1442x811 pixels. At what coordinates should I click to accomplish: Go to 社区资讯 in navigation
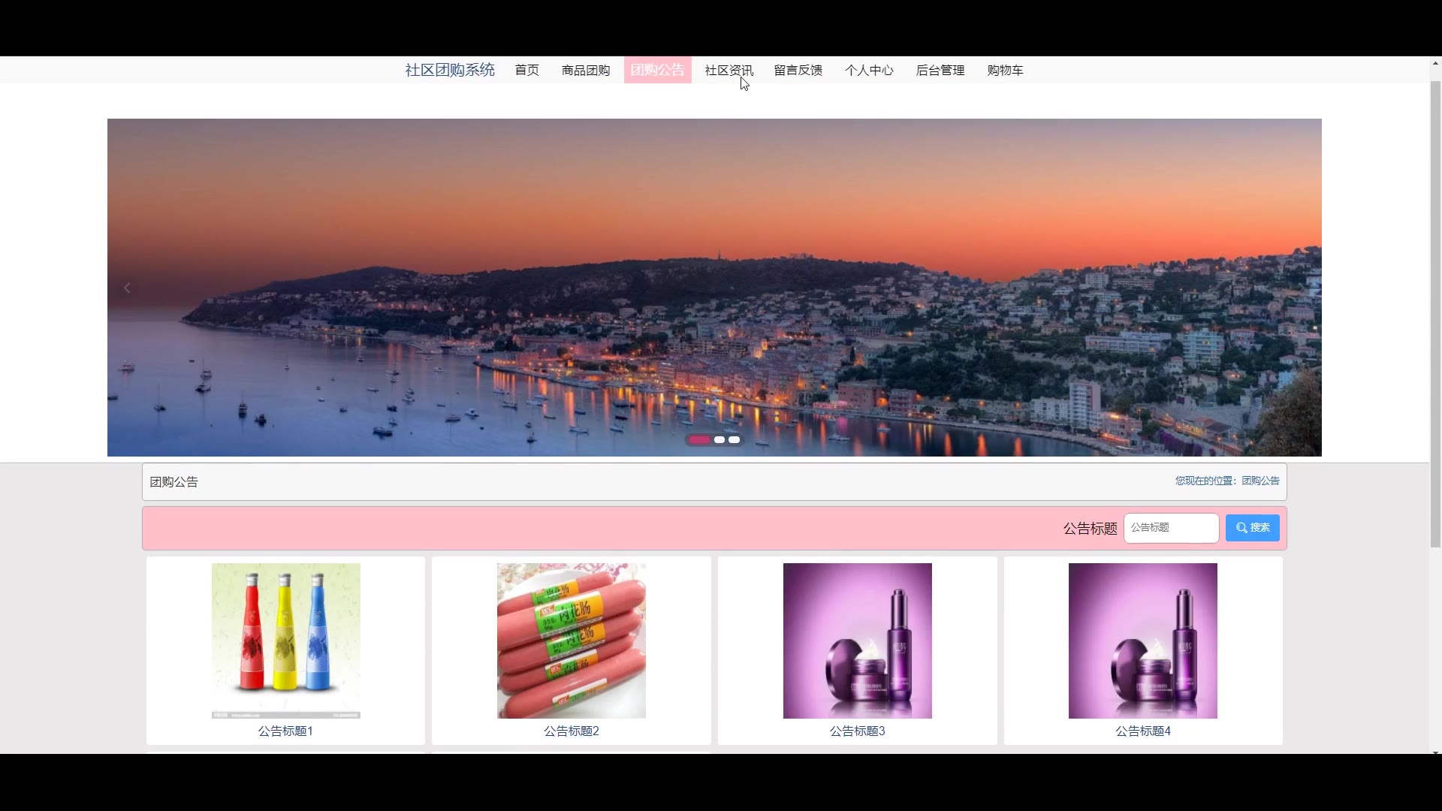tap(729, 71)
